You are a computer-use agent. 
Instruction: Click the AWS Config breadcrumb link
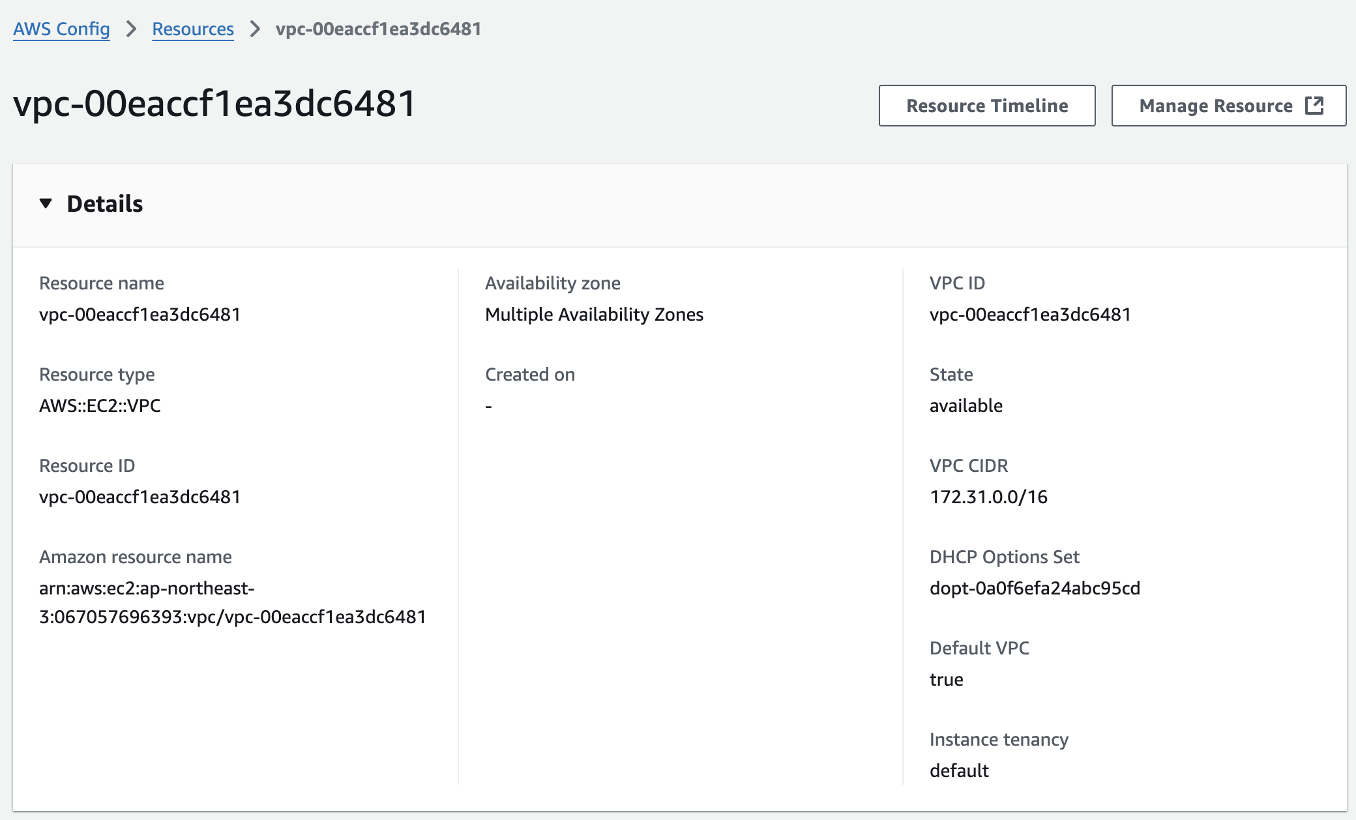coord(61,29)
